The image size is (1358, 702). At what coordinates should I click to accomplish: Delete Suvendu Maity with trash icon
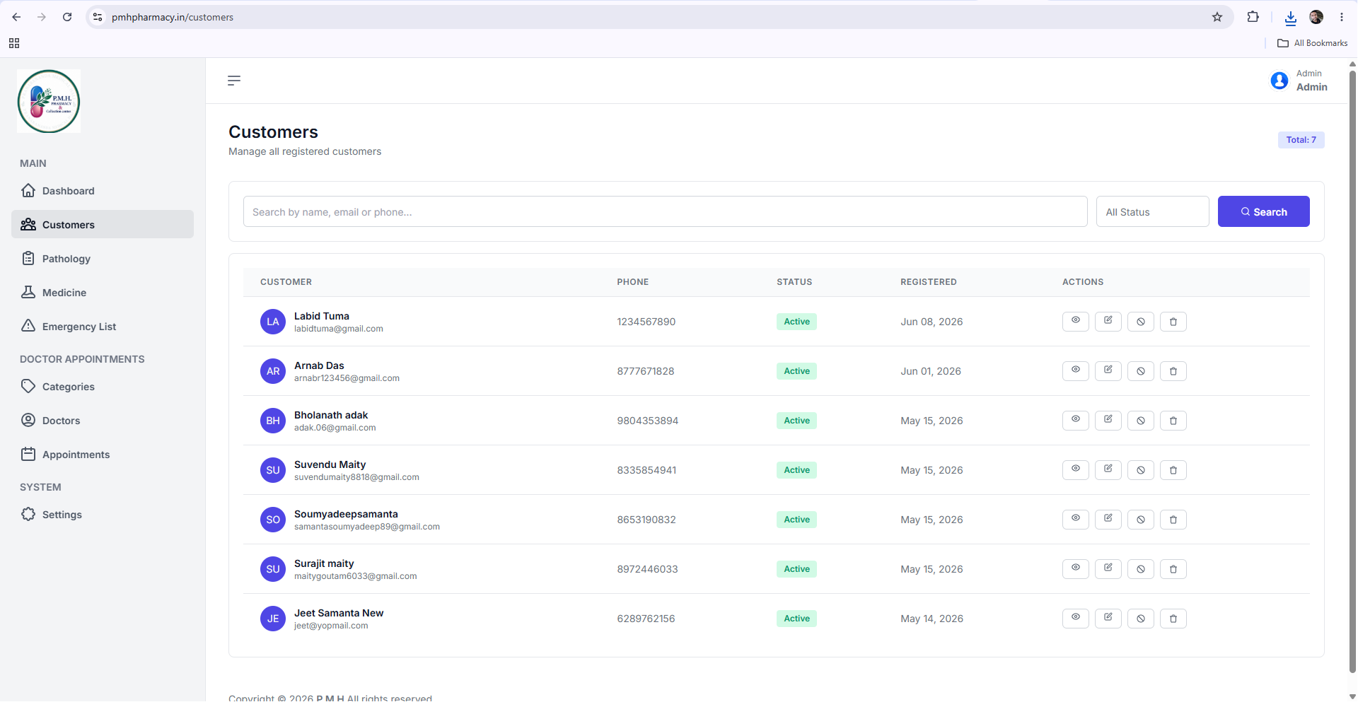(x=1173, y=470)
